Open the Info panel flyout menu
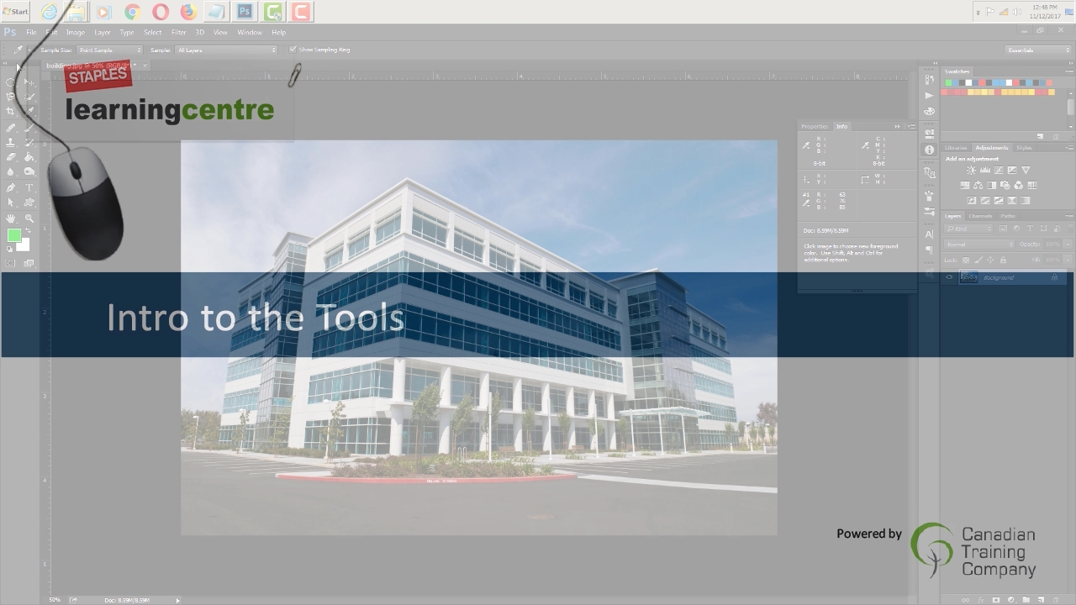This screenshot has width=1076, height=605. pos(911,126)
